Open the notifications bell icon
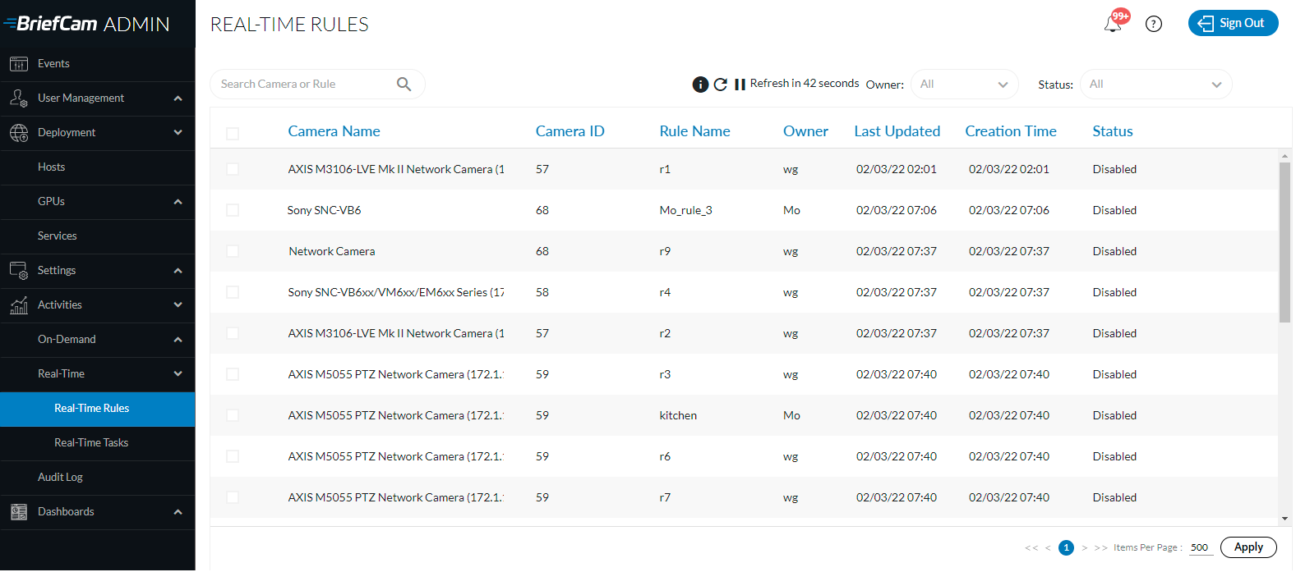Viewport: 1296px width, 572px height. tap(1113, 24)
